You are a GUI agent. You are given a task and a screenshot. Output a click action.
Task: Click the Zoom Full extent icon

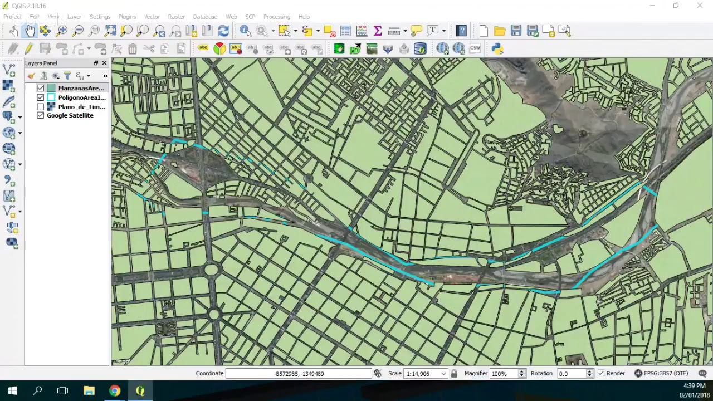[110, 31]
